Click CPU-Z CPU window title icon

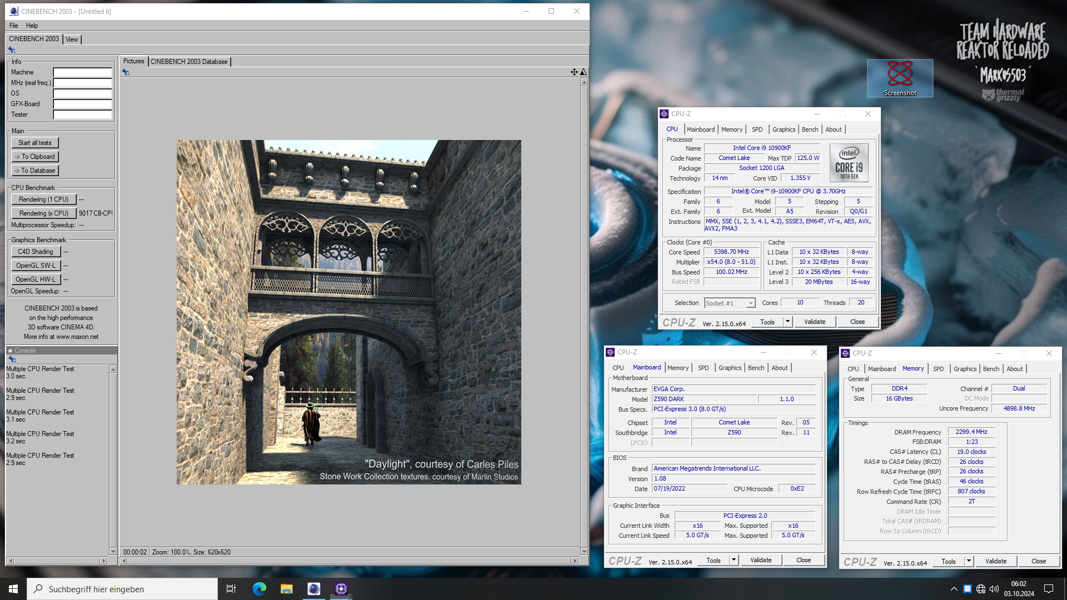[x=664, y=114]
